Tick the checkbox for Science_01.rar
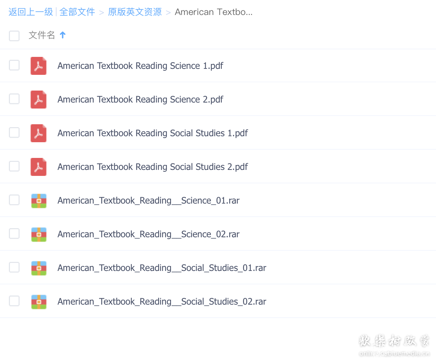 14,200
